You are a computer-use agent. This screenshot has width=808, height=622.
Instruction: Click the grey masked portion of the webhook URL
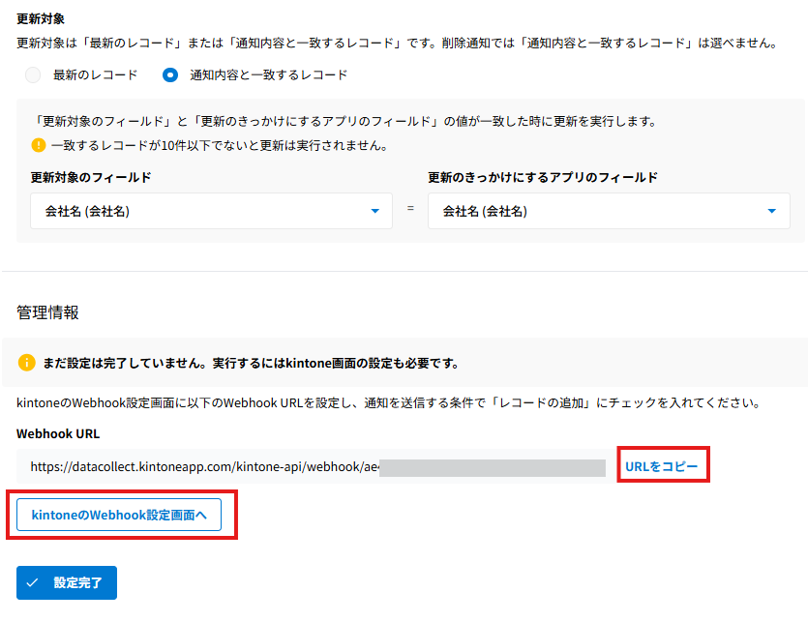492,467
